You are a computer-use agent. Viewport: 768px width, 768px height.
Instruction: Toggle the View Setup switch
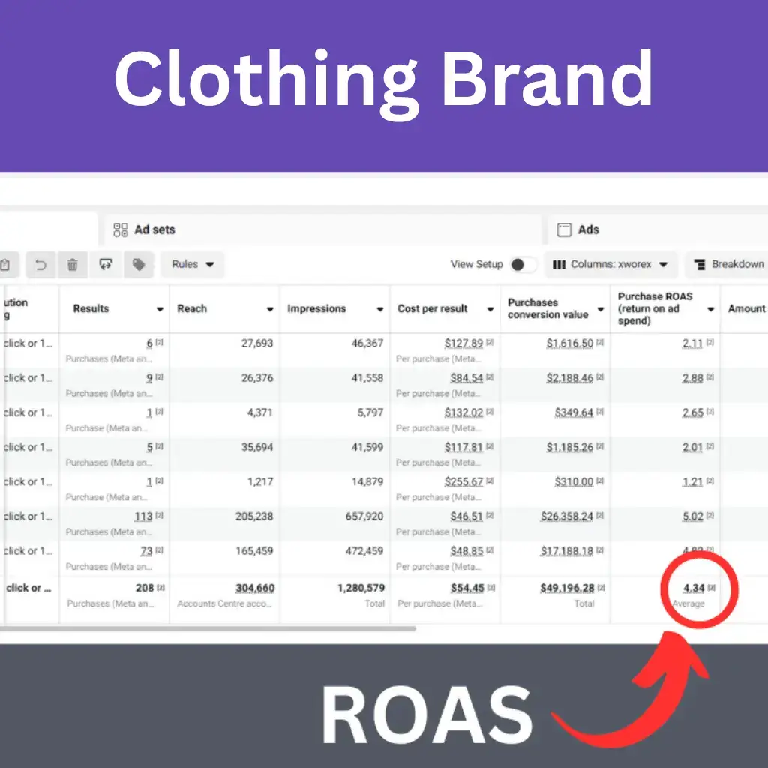[x=523, y=265]
